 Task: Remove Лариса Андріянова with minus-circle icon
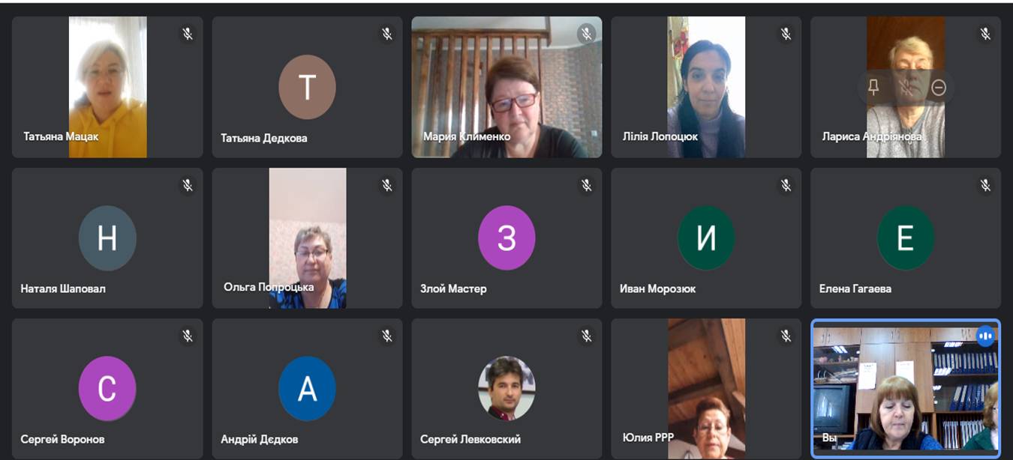[939, 88]
